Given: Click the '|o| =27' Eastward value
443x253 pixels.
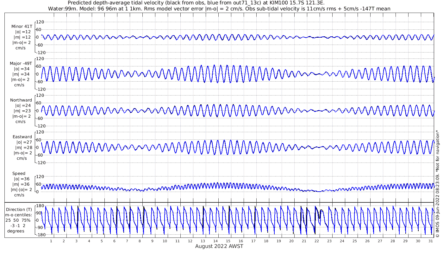Looking at the screenshot, I should pos(24,142).
